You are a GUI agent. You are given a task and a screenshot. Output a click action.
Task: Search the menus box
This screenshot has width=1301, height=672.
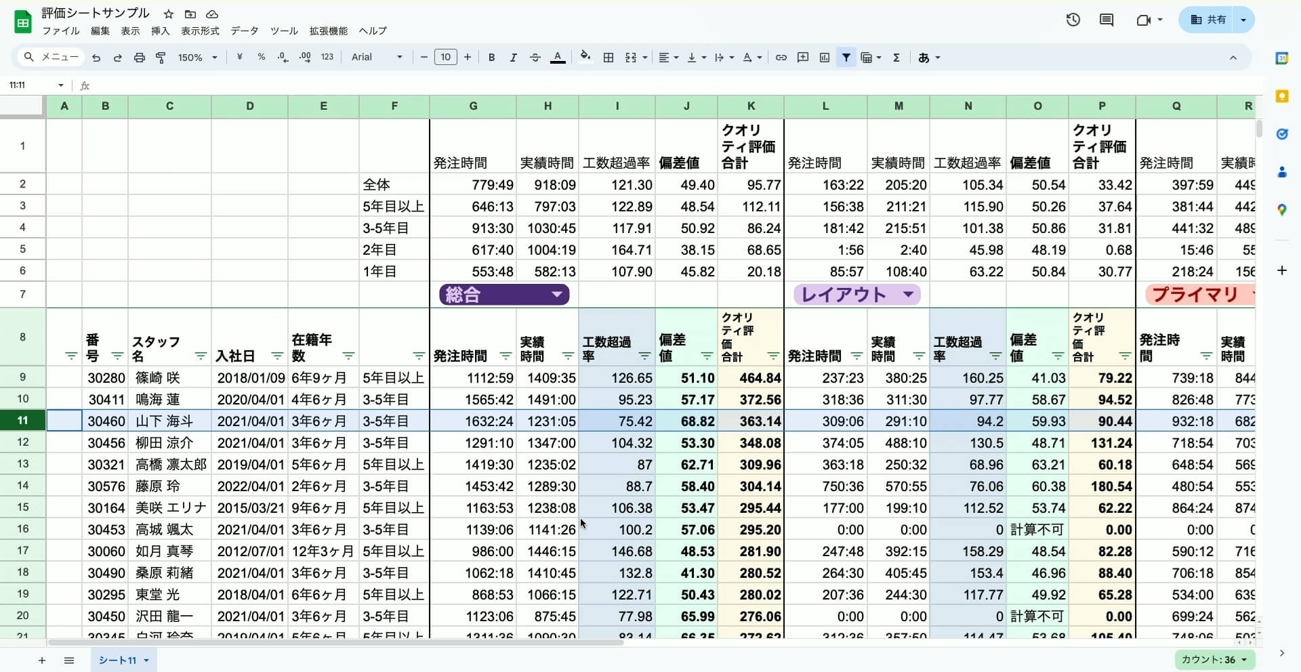[51, 58]
